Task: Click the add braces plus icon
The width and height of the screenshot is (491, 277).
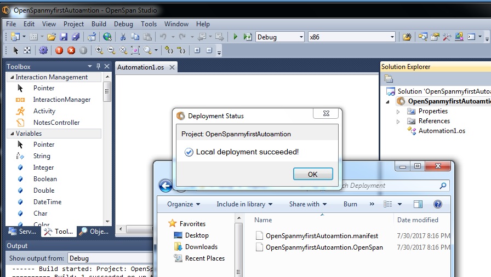Action: coord(169,50)
